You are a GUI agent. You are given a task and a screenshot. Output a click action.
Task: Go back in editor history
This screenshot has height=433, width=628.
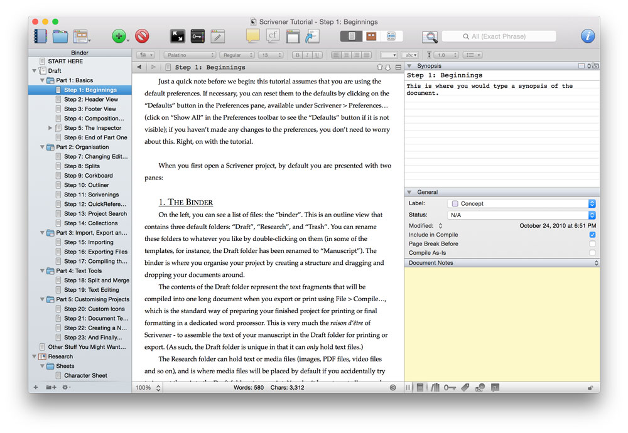[139, 67]
